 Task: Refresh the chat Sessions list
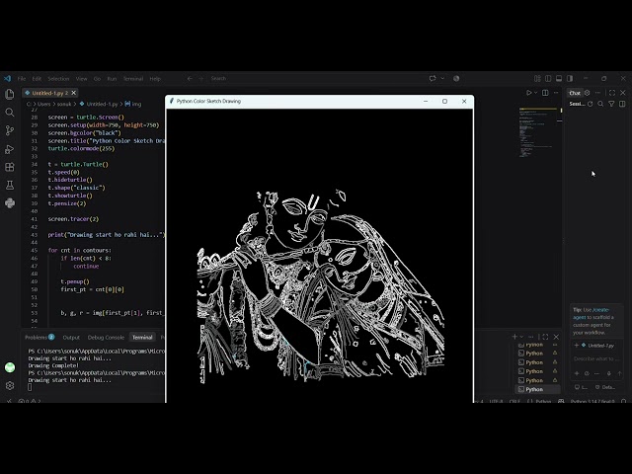click(591, 104)
